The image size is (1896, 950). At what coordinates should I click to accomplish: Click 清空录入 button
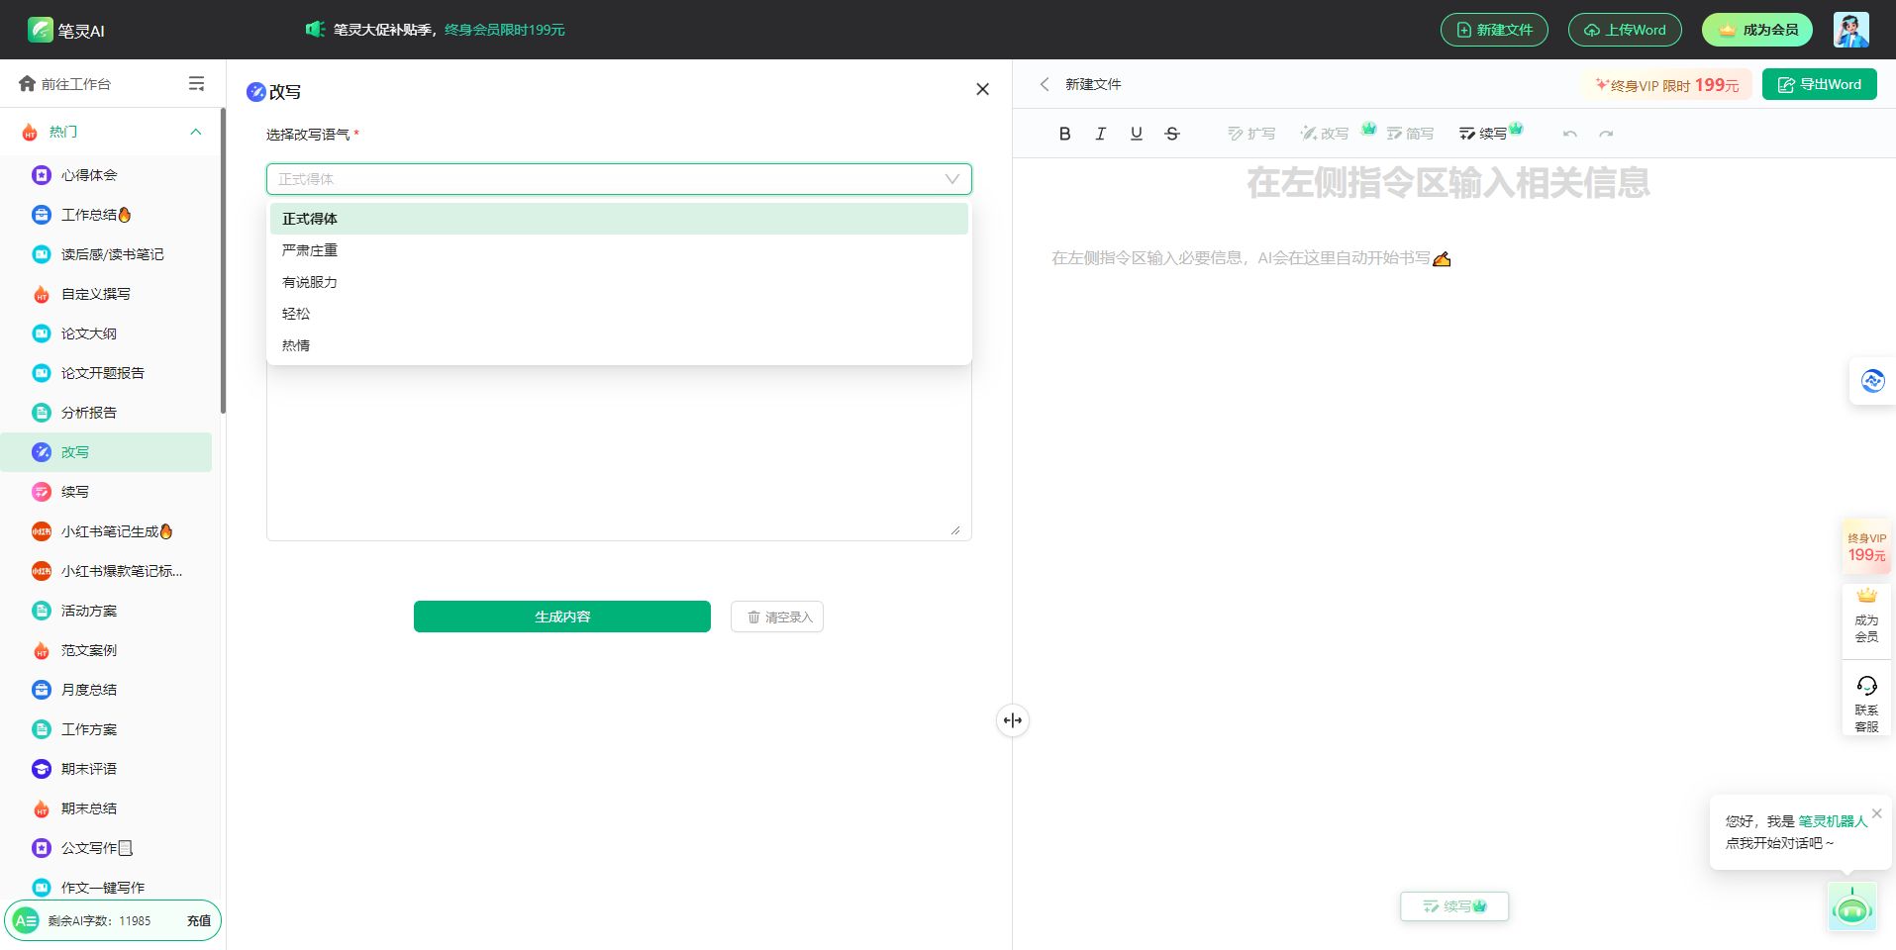click(x=777, y=617)
